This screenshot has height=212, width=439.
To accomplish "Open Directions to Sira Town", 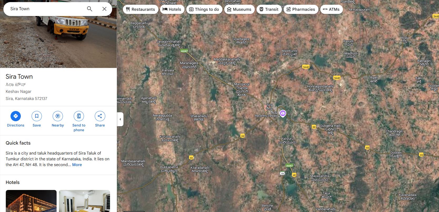I will (16, 116).
